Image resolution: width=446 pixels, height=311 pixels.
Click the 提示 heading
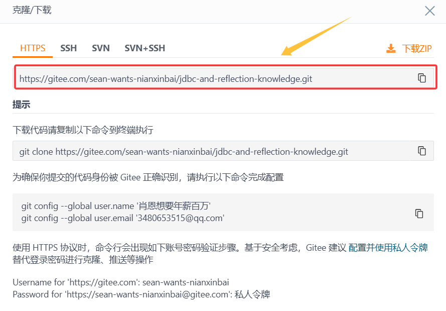coord(22,105)
